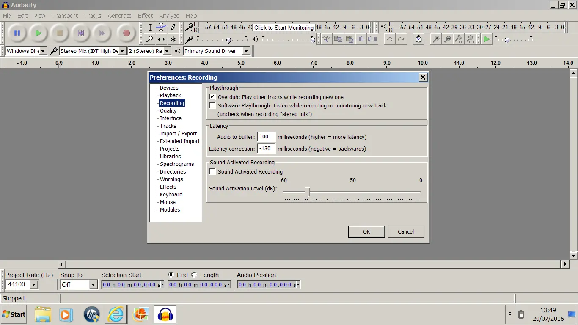Click the Trim audio icon

coord(361,39)
